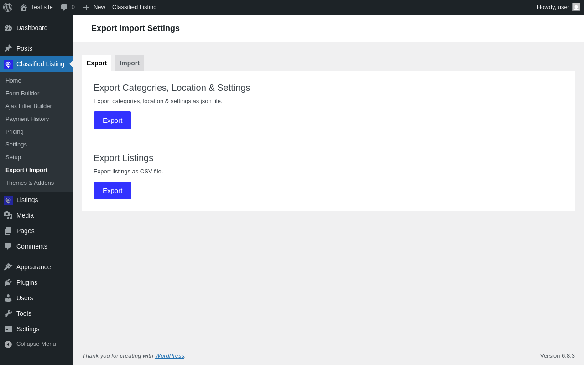The width and height of the screenshot is (584, 365).
Task: Collapse the admin sidebar menu
Action: (x=31, y=344)
